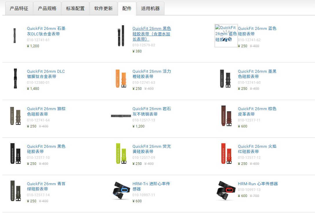Open QuickFit 26mm 黑色硅胶表带 link priced ¥250

46,149
